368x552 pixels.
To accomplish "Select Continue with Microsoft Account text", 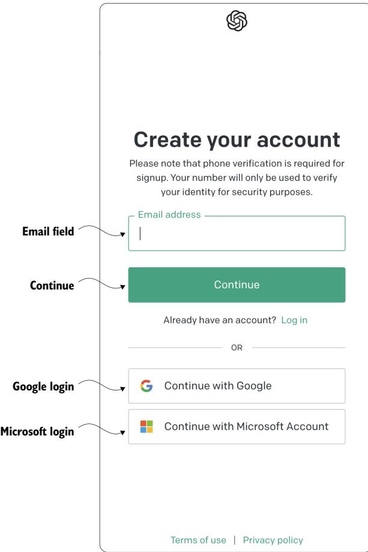I will pyautogui.click(x=246, y=426).
